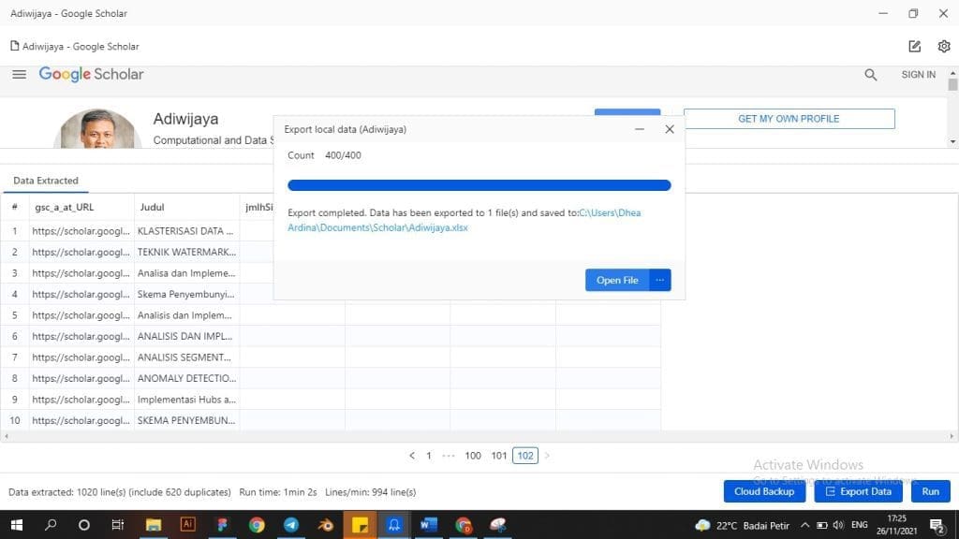The width and height of the screenshot is (959, 539).
Task: Select the Judul column header
Action: click(x=186, y=207)
